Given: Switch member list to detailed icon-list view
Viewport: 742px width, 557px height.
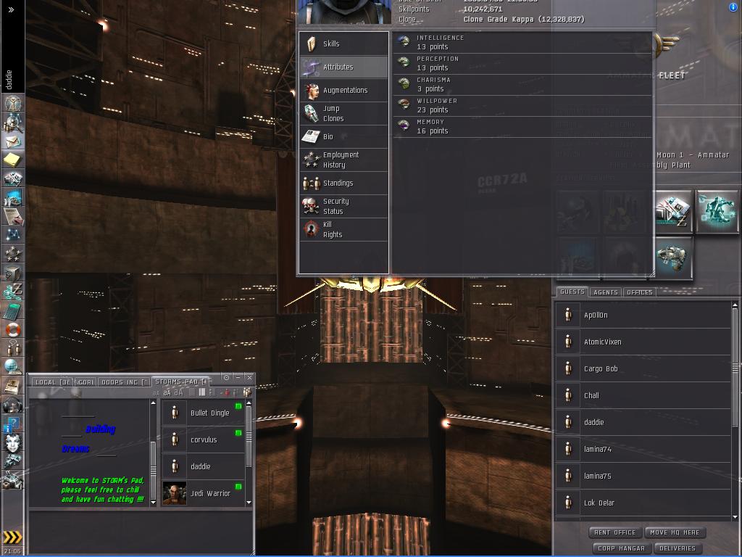Looking at the screenshot, I should coord(212,392).
